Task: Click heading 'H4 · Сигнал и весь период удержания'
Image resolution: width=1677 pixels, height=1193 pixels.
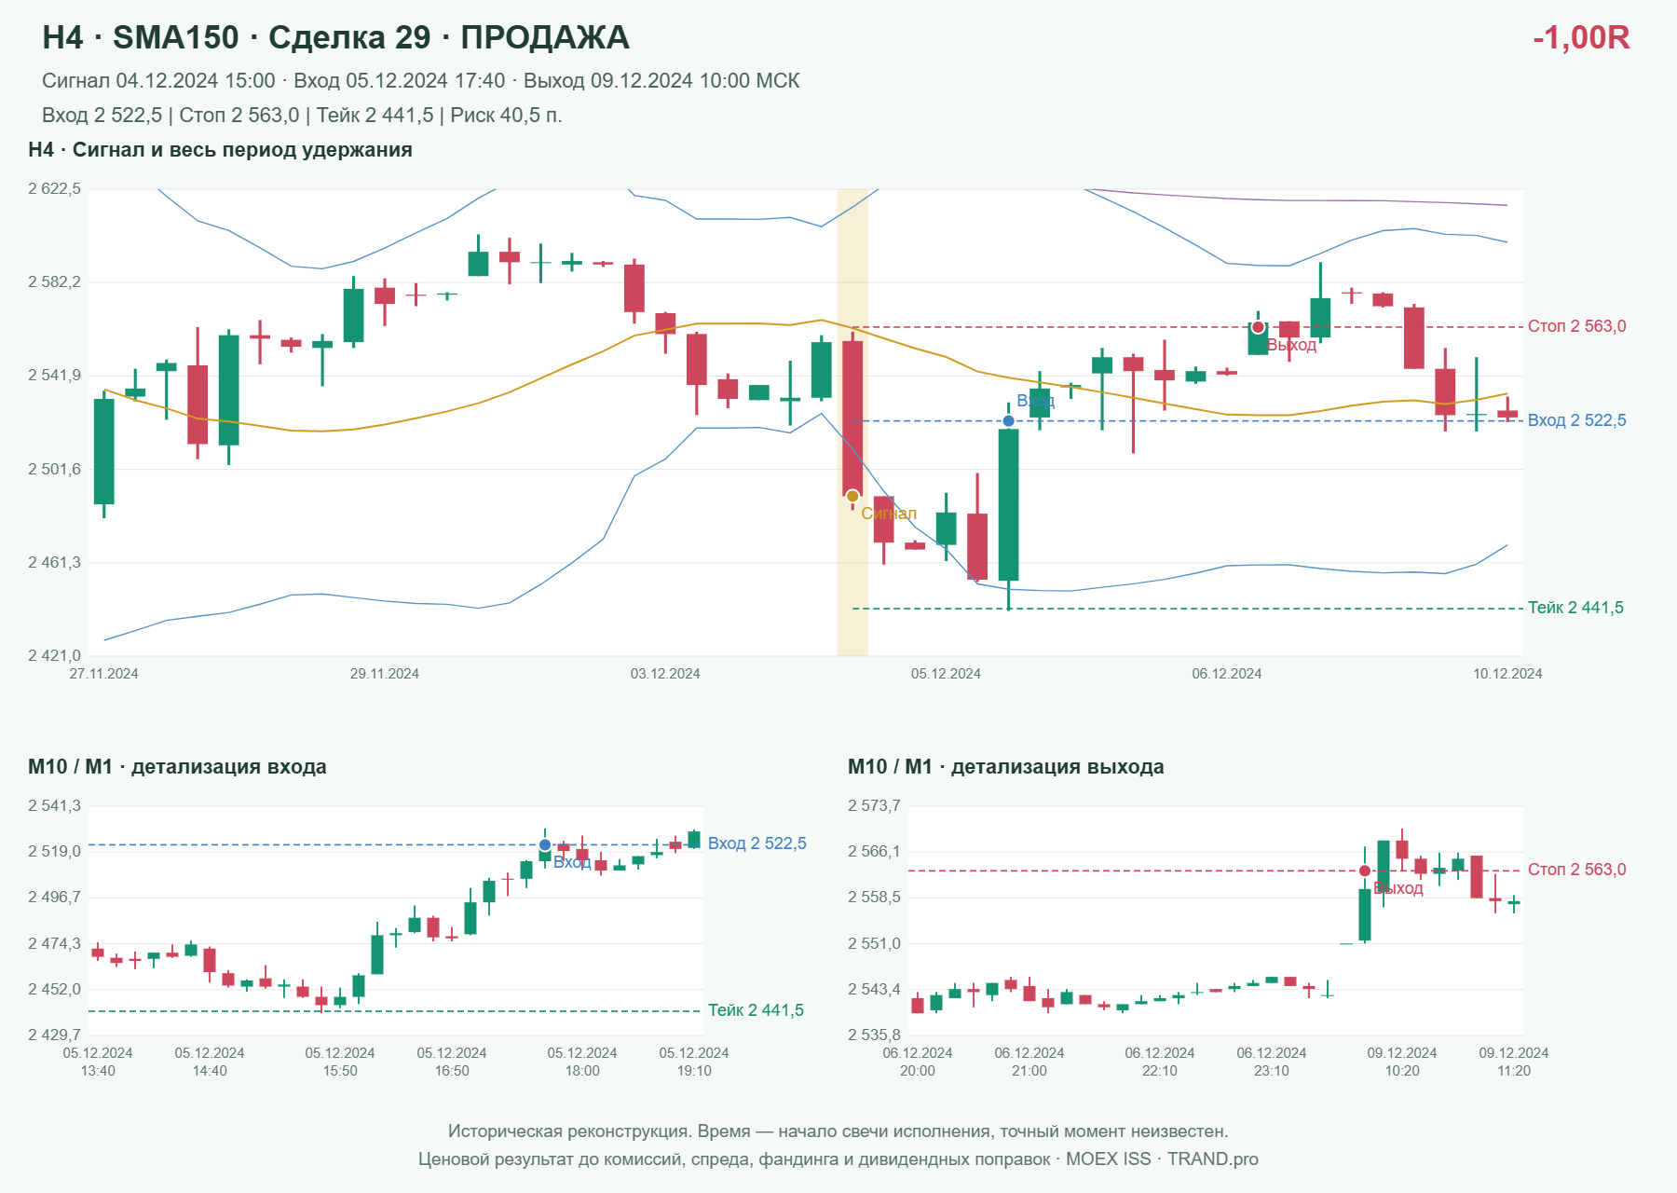Action: pos(220,150)
